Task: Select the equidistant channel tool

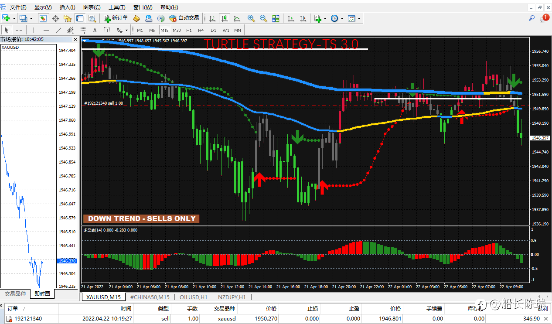Action: click(71, 30)
